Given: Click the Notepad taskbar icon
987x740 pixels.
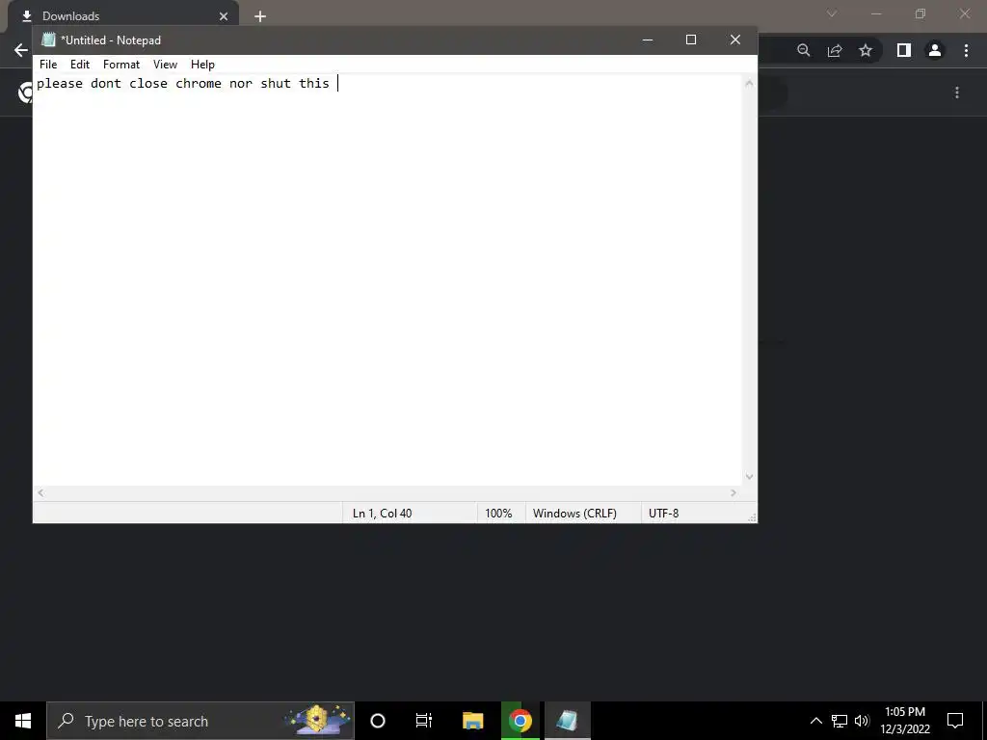Looking at the screenshot, I should coord(567,721).
